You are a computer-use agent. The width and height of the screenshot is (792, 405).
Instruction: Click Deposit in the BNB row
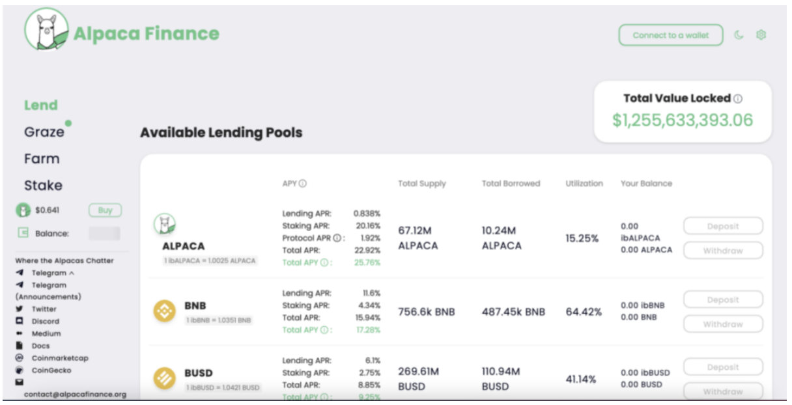coord(723,300)
